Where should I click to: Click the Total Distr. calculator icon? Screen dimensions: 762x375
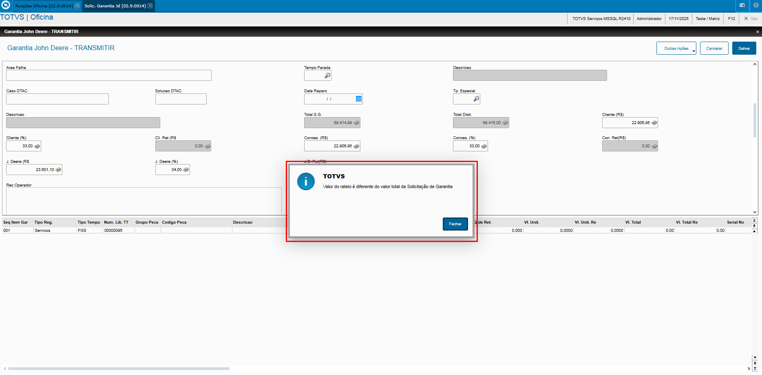505,123
